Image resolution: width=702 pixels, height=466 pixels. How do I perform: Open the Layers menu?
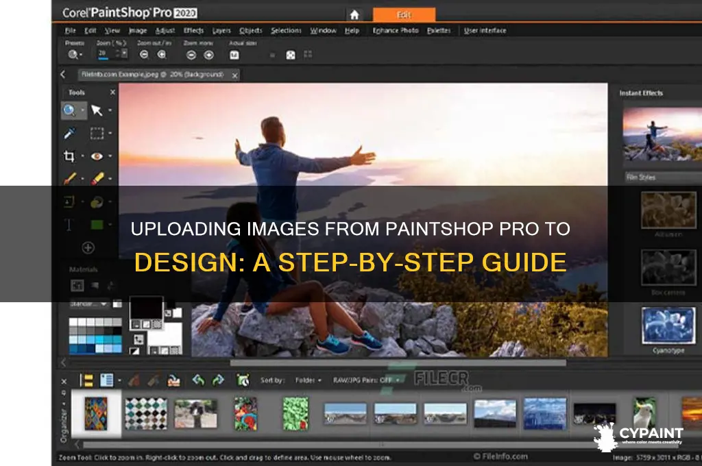(221, 30)
